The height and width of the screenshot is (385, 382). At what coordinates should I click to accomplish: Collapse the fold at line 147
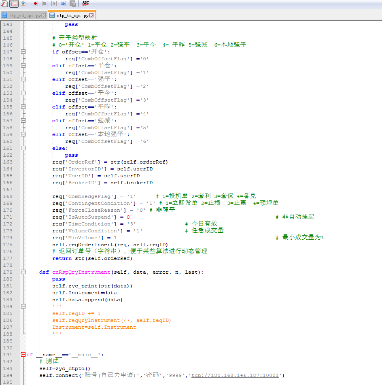point(23,52)
